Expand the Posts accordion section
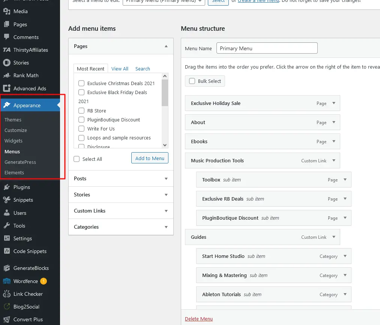 coord(166,179)
